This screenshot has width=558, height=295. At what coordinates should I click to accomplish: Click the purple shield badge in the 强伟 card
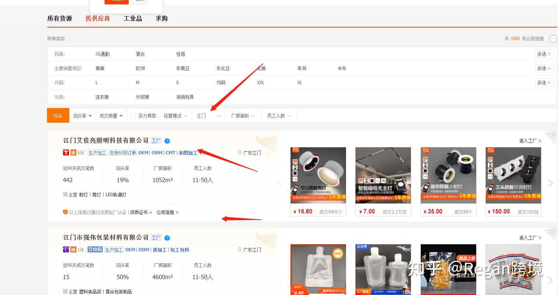pos(66,249)
